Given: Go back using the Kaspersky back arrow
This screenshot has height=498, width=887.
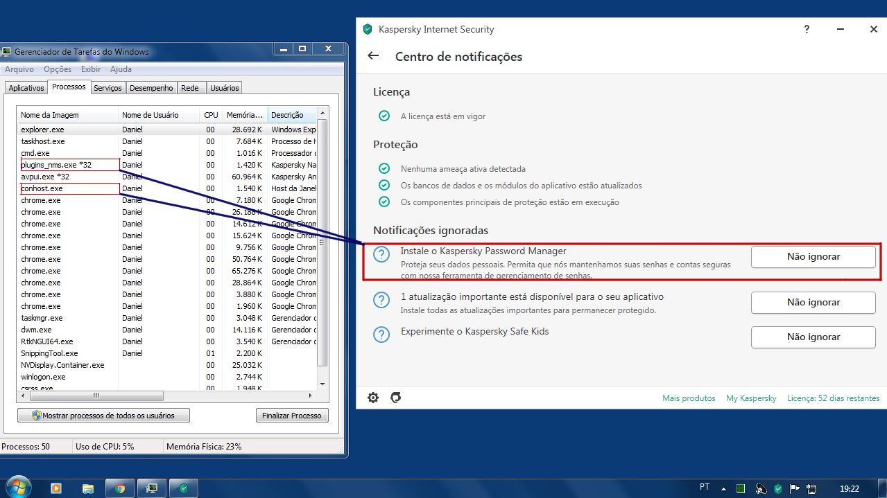Looking at the screenshot, I should pos(373,56).
